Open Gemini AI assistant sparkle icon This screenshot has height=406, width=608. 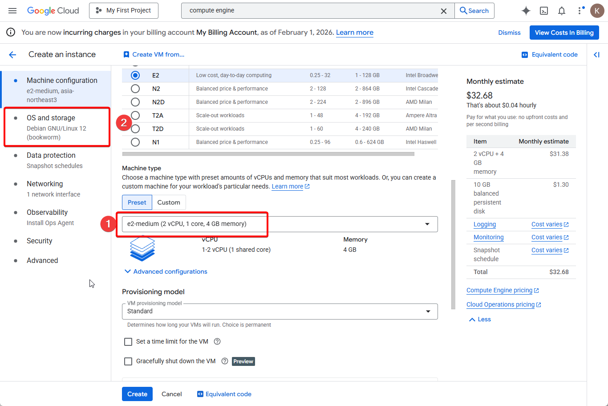(x=526, y=11)
